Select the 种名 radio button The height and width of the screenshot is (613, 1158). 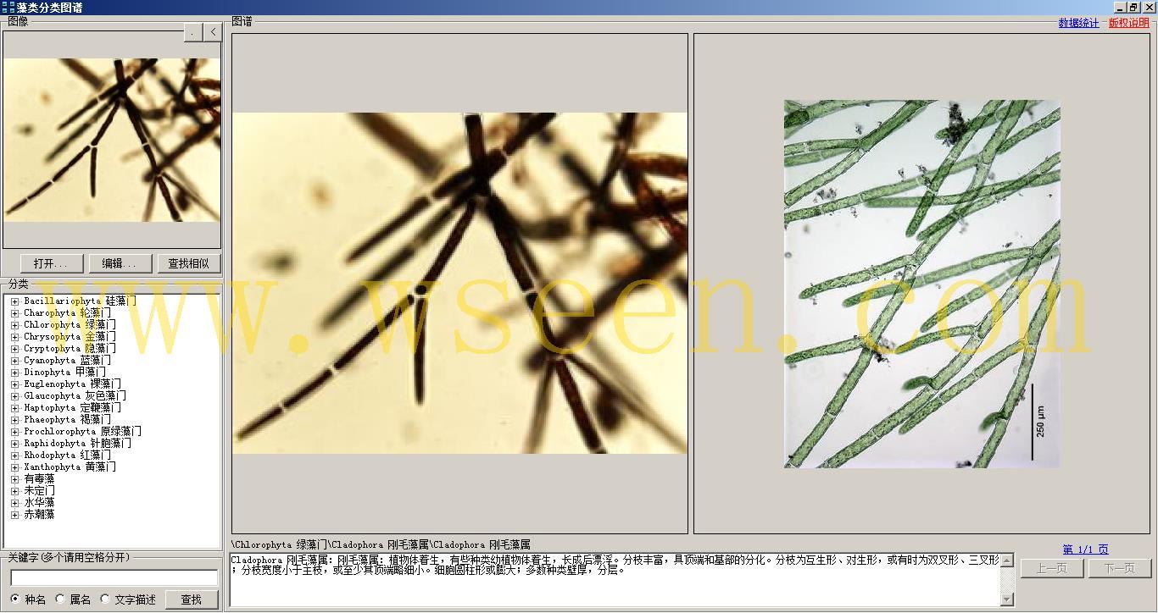pyautogui.click(x=15, y=599)
